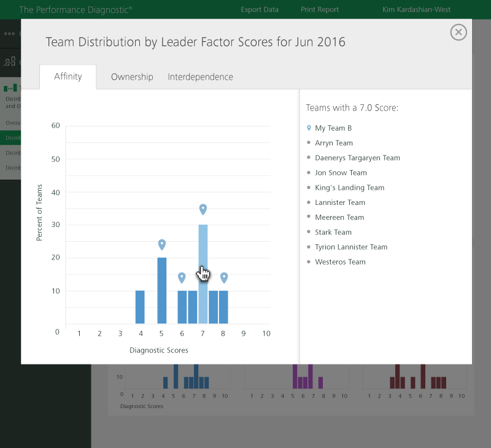Click the map pin above score 7 bar

[x=203, y=209]
